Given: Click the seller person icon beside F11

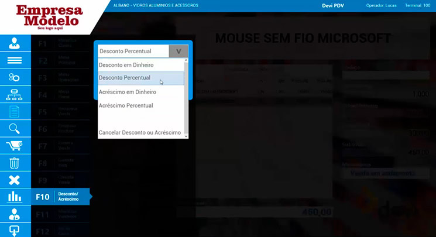Looking at the screenshot, I should 14,214.
